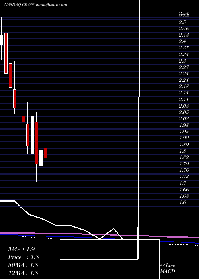Click the 1.73 price axis label
The height and width of the screenshot is (279, 199).
[184, 177]
